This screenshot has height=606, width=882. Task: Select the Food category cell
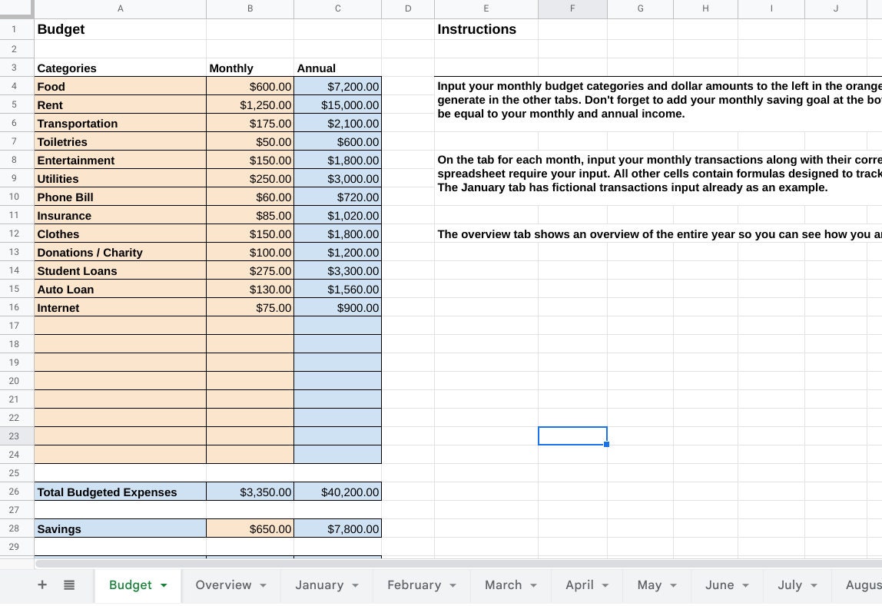pos(119,86)
